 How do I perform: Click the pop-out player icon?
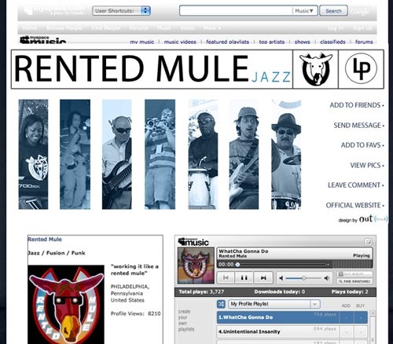tap(368, 242)
